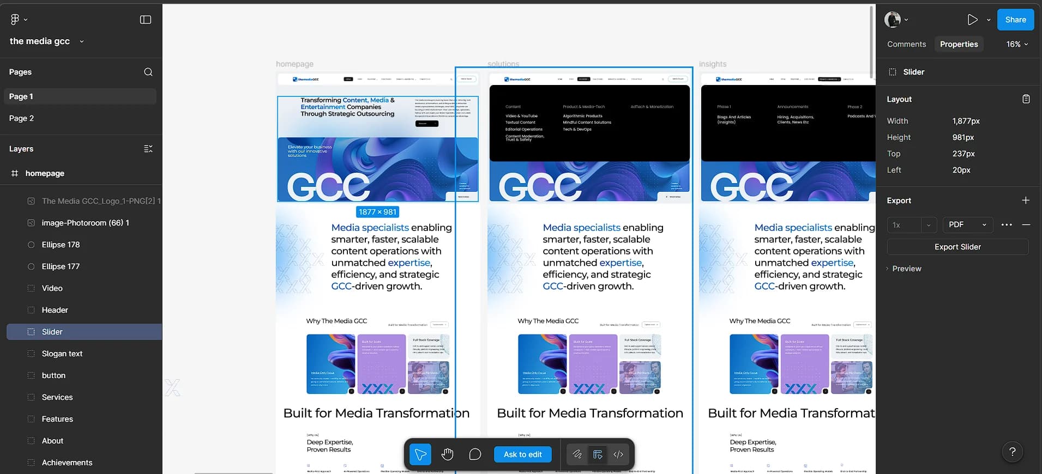Select the button layer
This screenshot has height=474, width=1042.
point(85,375)
